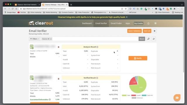Click the Valid 4,101 (67%) value

point(84,86)
